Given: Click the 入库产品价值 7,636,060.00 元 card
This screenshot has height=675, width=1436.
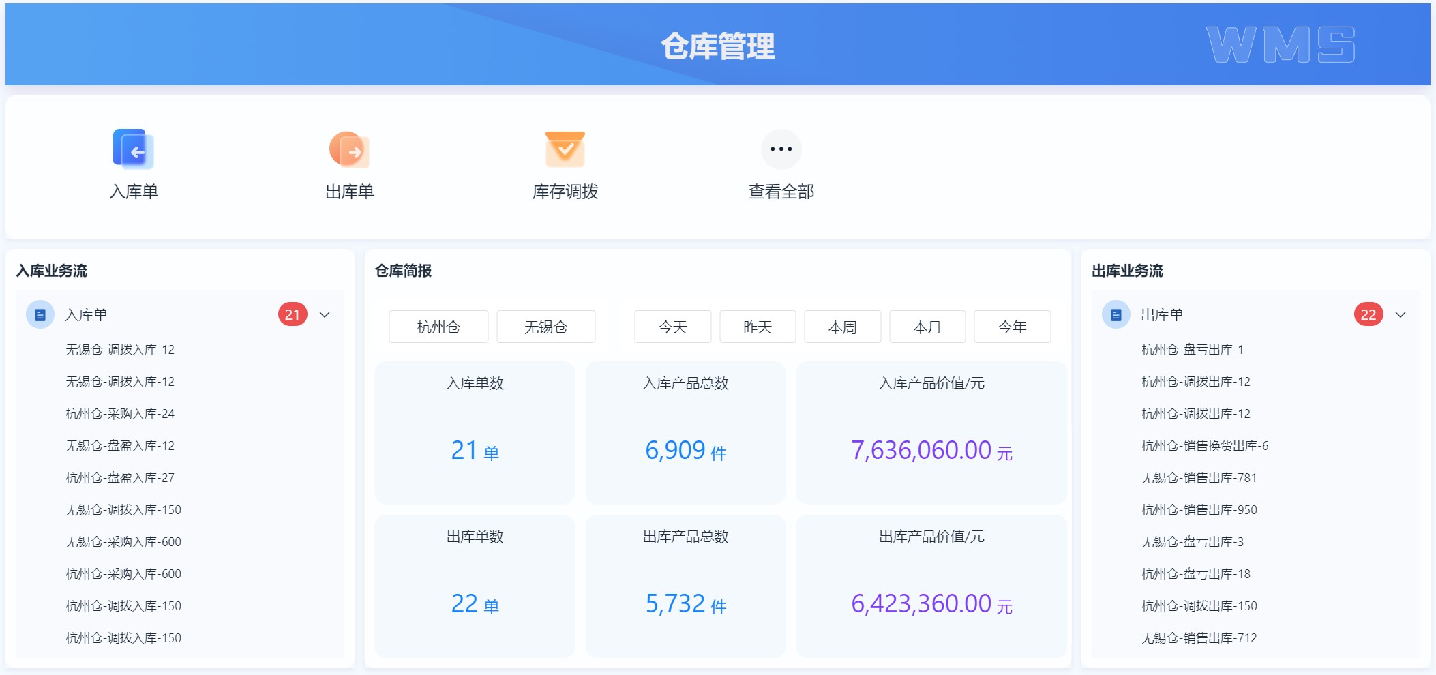Looking at the screenshot, I should point(931,433).
